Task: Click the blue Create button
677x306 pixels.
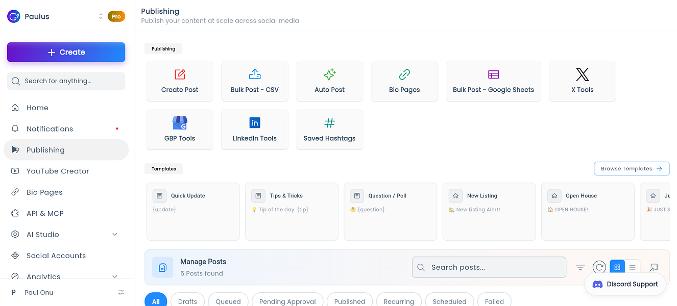Action: (66, 52)
